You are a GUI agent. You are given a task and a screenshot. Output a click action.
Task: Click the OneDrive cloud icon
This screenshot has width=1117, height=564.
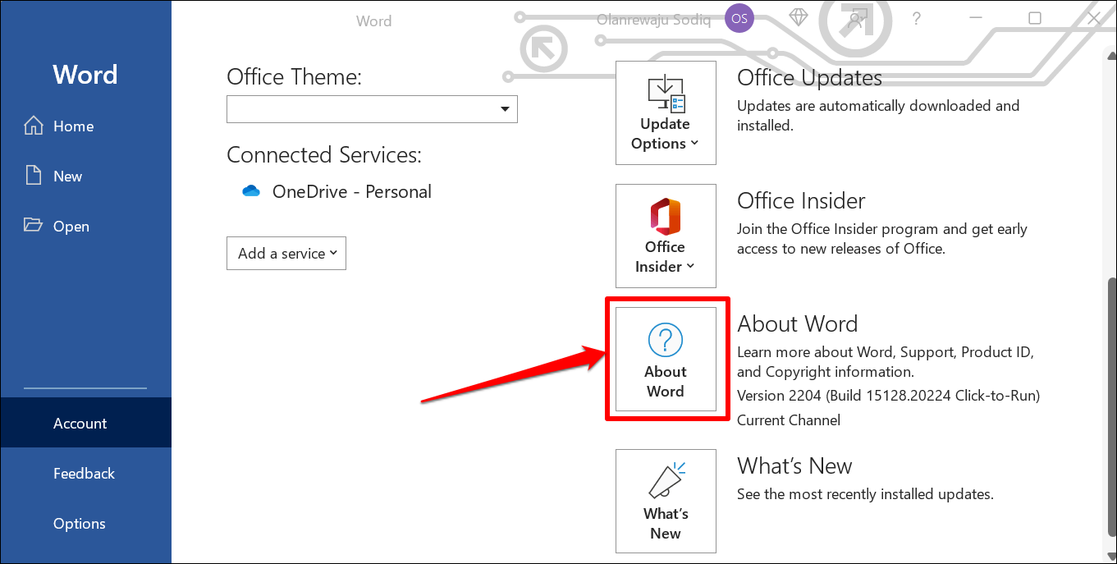click(x=251, y=191)
